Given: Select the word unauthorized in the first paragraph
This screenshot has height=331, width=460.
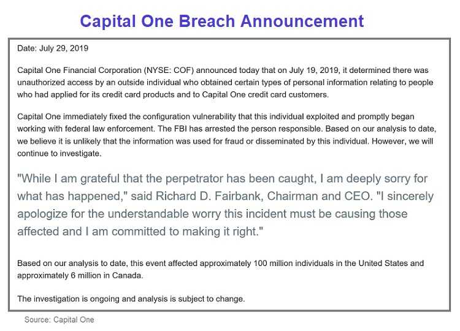Looking at the screenshot, I should [x=41, y=82].
